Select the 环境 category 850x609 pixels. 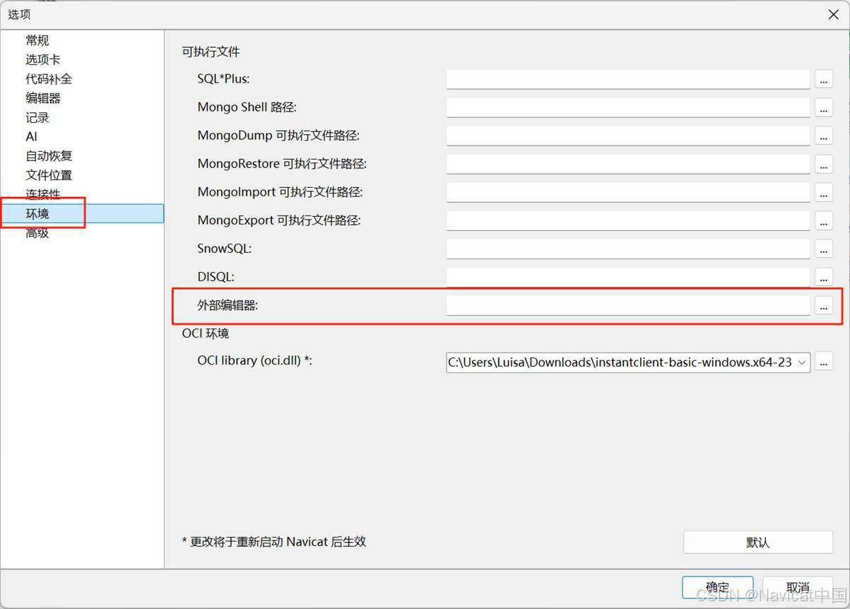coord(82,213)
